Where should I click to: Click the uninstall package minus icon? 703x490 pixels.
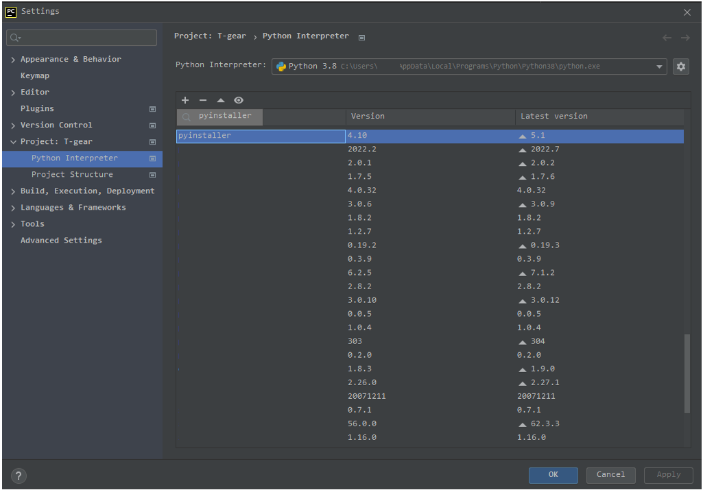pos(203,100)
